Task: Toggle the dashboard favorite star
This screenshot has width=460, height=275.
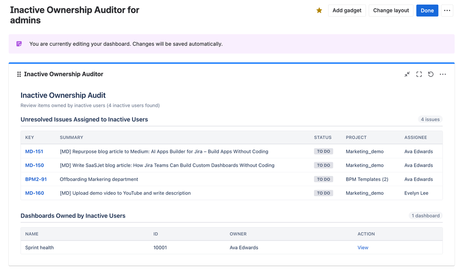Action: click(319, 10)
